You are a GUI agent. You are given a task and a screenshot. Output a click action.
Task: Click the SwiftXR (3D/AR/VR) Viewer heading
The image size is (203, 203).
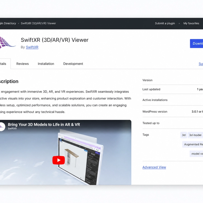[55, 40]
